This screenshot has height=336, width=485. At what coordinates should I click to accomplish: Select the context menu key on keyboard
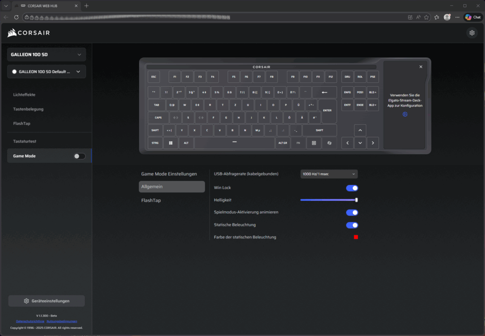coord(314,143)
